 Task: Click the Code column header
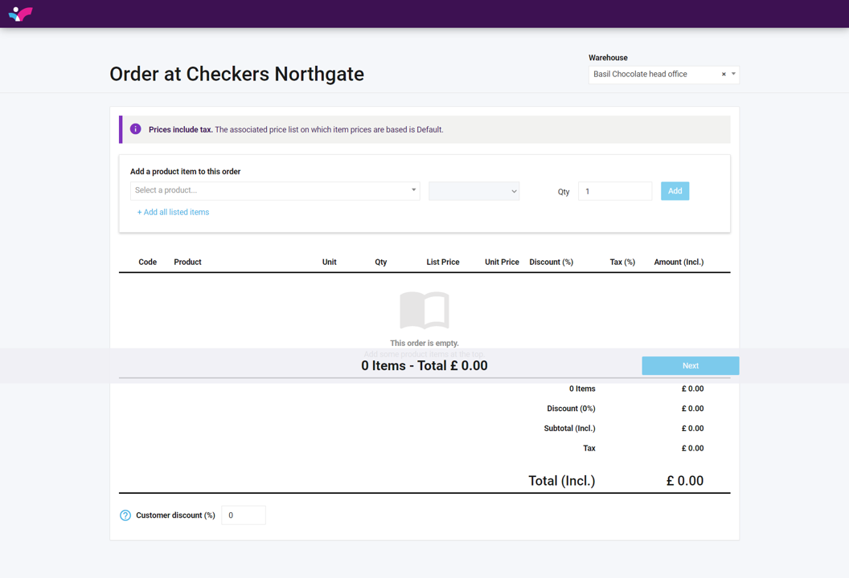pos(147,262)
